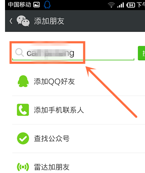Tap the back chevron in the header
Viewport: 145px width, 173px height.
pos(11,21)
